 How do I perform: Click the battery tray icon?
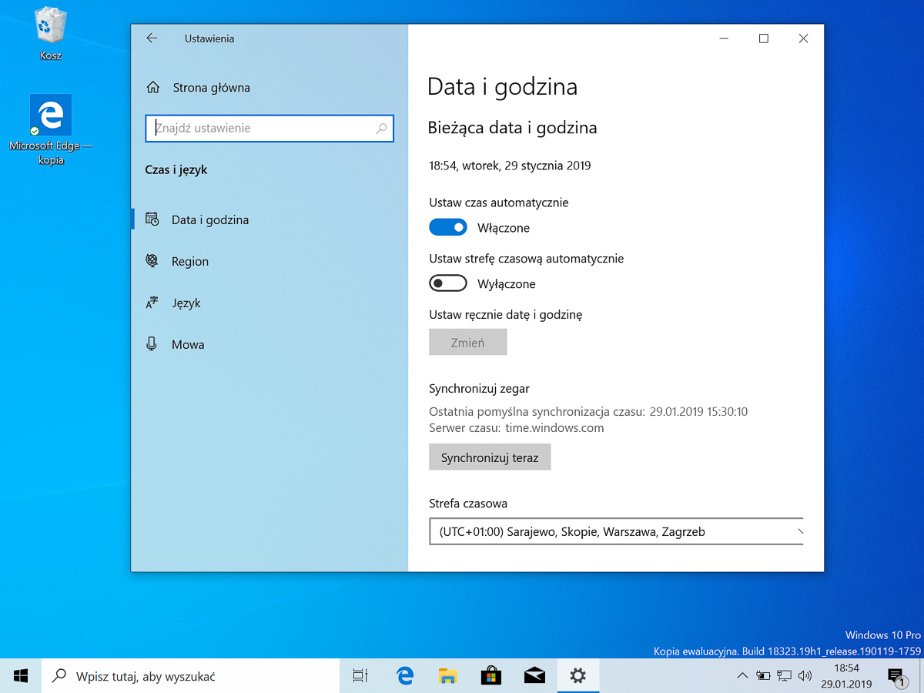763,676
